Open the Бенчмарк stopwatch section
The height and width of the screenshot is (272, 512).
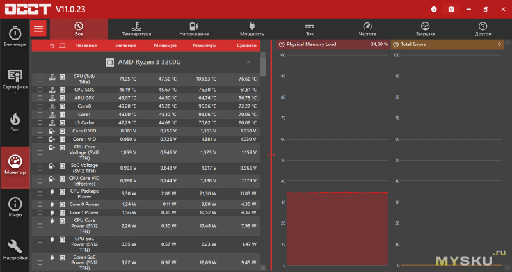(15, 36)
